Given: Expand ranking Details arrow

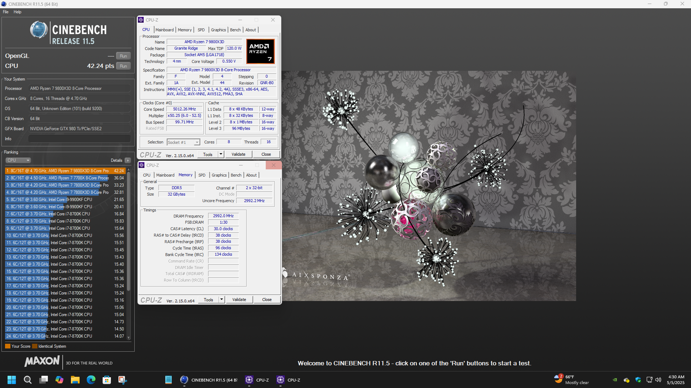Looking at the screenshot, I should [128, 160].
